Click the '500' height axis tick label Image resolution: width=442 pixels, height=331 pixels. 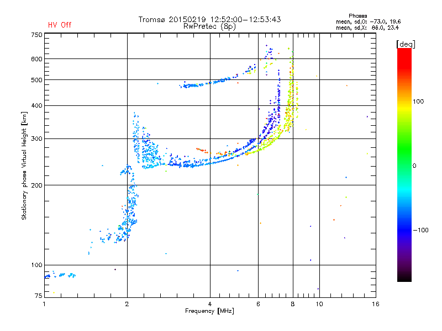coord(36,80)
